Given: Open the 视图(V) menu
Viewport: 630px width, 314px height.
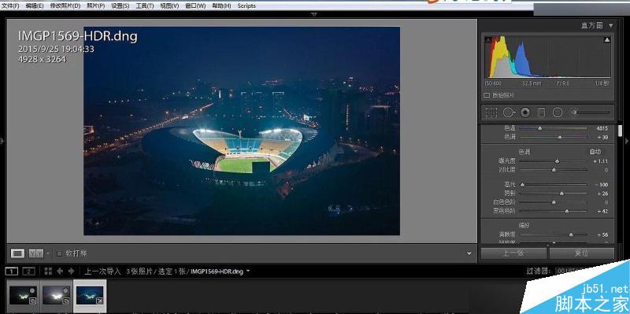Looking at the screenshot, I should [169, 6].
